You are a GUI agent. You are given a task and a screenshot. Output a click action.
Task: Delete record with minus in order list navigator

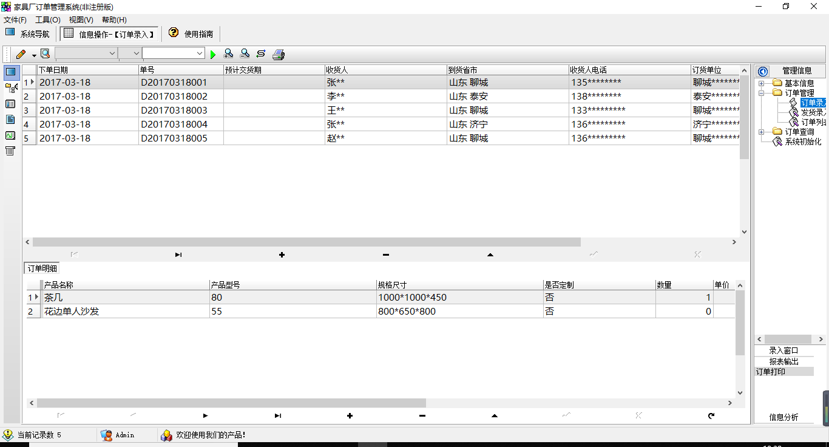386,254
